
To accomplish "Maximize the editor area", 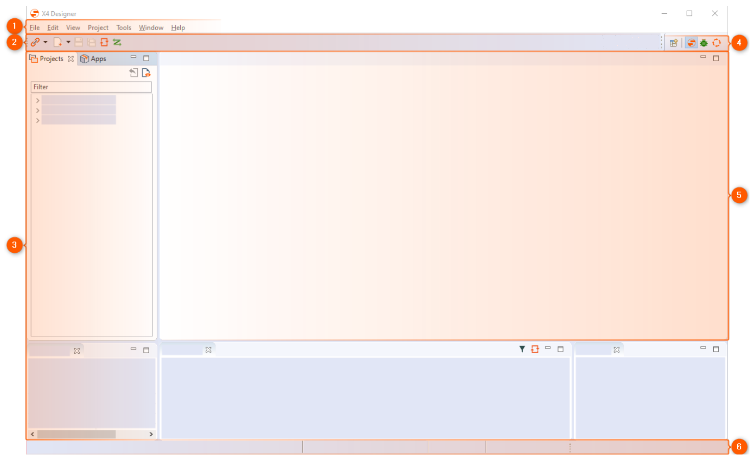I will click(717, 58).
